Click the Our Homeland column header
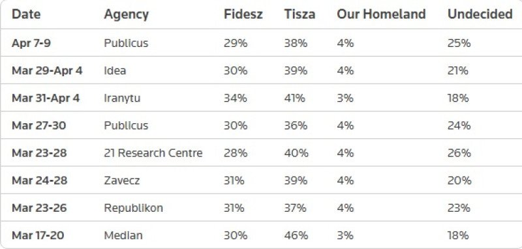522x249 pixels. [x=381, y=14]
